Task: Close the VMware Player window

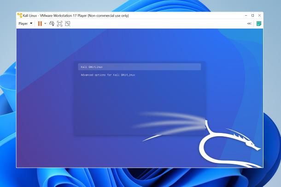Action: pyautogui.click(x=259, y=15)
